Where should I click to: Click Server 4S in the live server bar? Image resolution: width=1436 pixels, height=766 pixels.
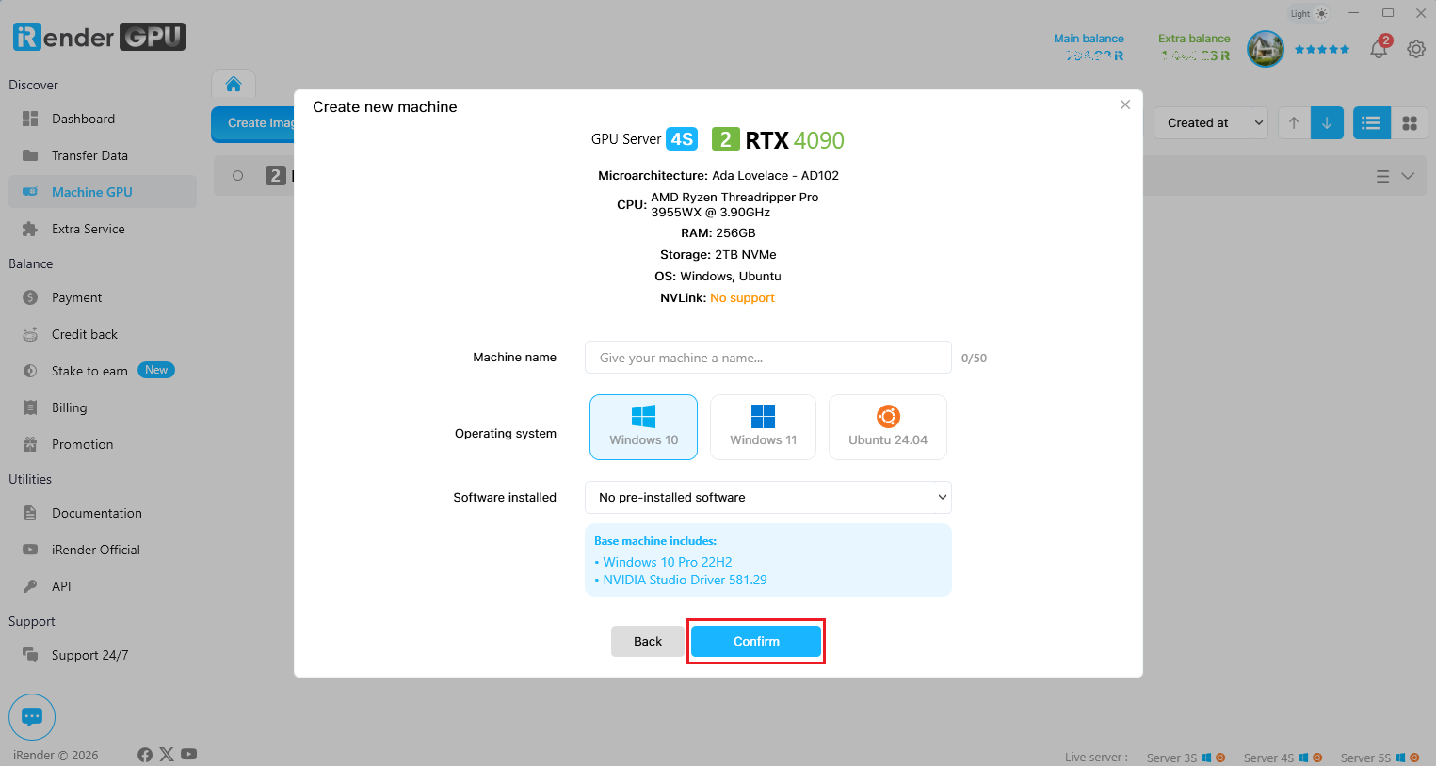[1283, 758]
